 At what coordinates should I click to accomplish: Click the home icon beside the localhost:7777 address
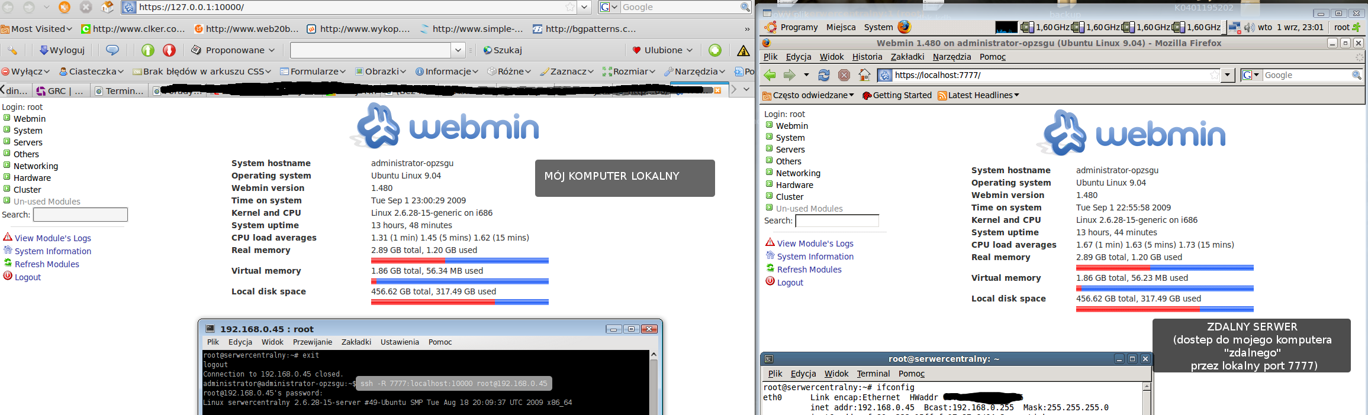(x=865, y=75)
